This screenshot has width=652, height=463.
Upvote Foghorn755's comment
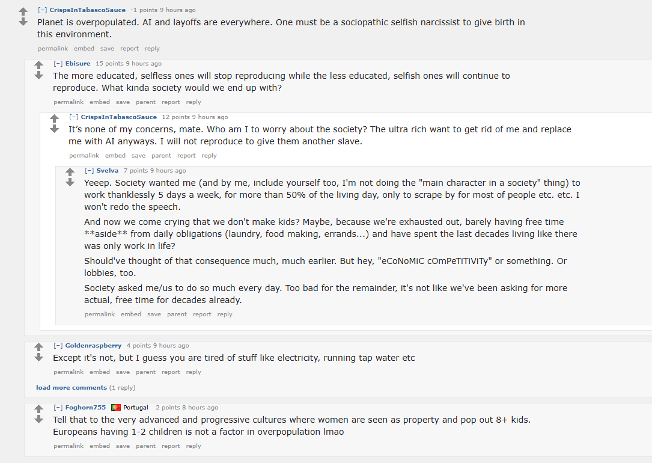(38, 409)
